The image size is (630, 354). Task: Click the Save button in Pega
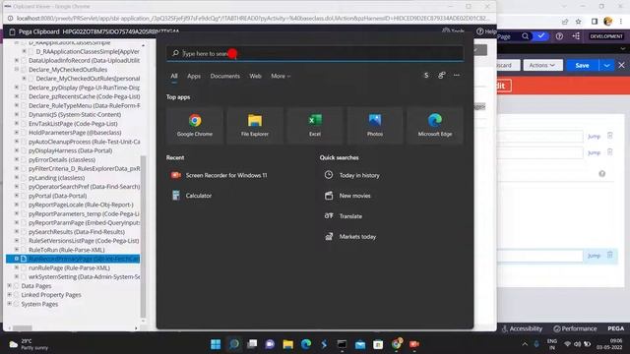click(582, 65)
